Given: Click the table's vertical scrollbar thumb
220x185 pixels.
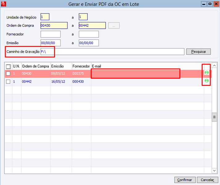Looking at the screenshot, I should tap(214, 117).
